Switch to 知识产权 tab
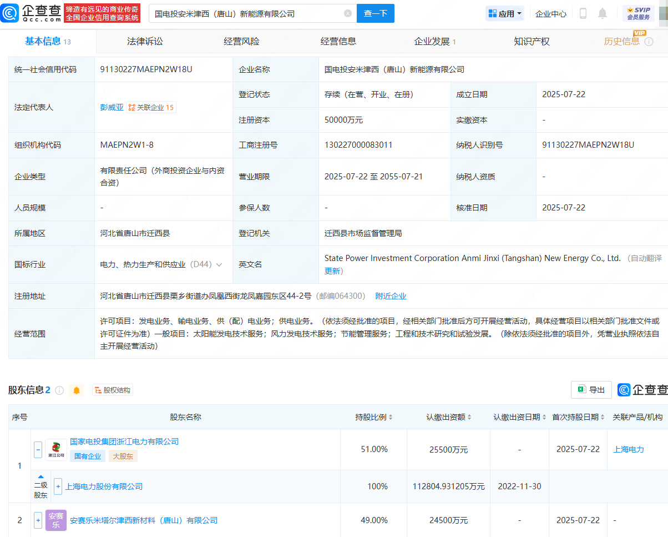This screenshot has width=668, height=537. click(532, 42)
